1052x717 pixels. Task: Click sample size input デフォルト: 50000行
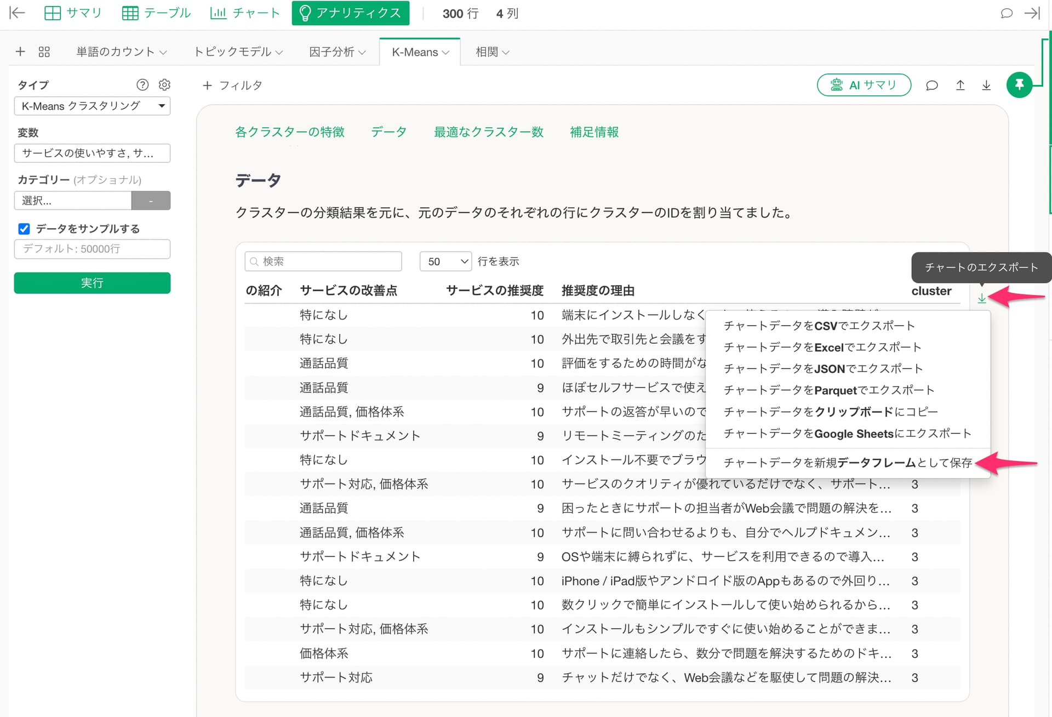coord(92,249)
